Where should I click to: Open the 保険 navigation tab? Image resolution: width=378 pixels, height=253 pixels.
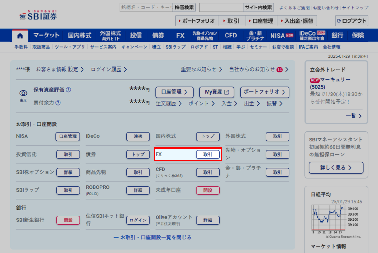tap(358, 36)
